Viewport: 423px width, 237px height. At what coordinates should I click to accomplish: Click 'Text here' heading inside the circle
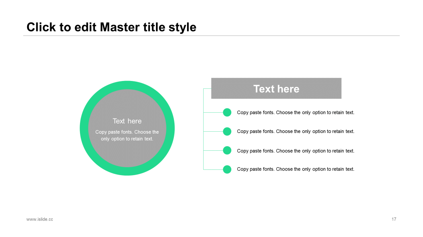tap(127, 121)
